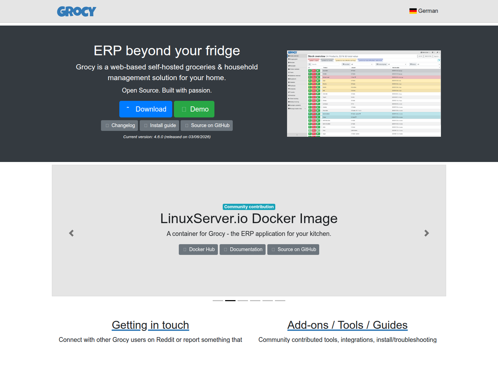Click 'Community contributed tools, integrations' text
498x373 pixels.
348,340
